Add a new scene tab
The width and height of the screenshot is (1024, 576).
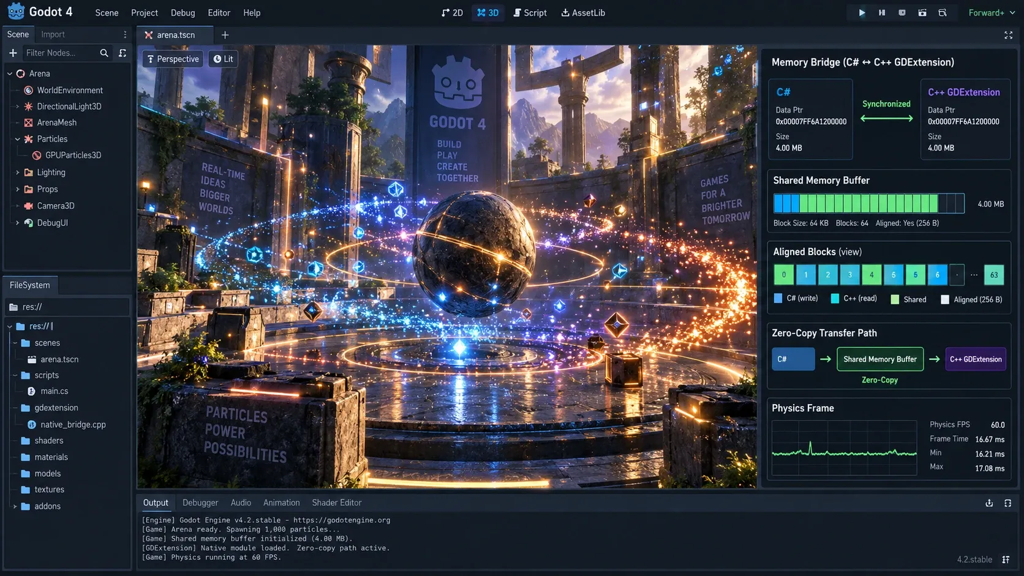(225, 35)
